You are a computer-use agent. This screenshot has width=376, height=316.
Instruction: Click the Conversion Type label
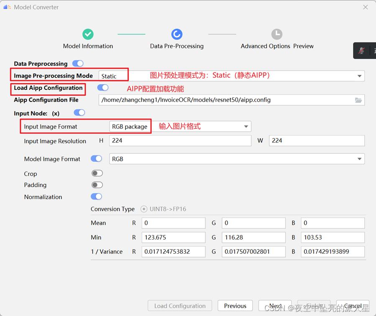[113, 209]
